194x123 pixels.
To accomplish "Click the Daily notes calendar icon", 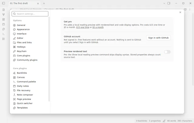I will point(14,86).
